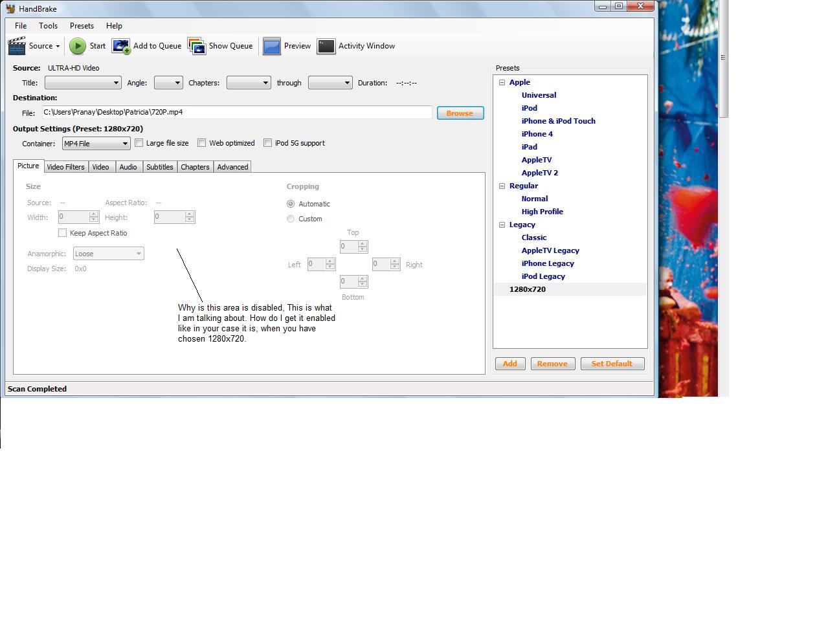
Task: Open the Tools menu
Action: [x=49, y=26]
